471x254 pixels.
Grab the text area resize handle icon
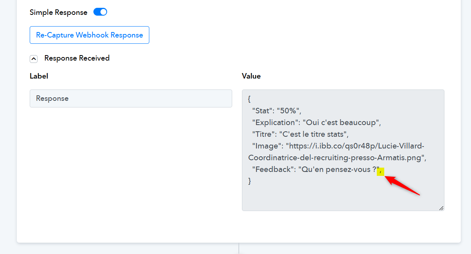pos(441,208)
